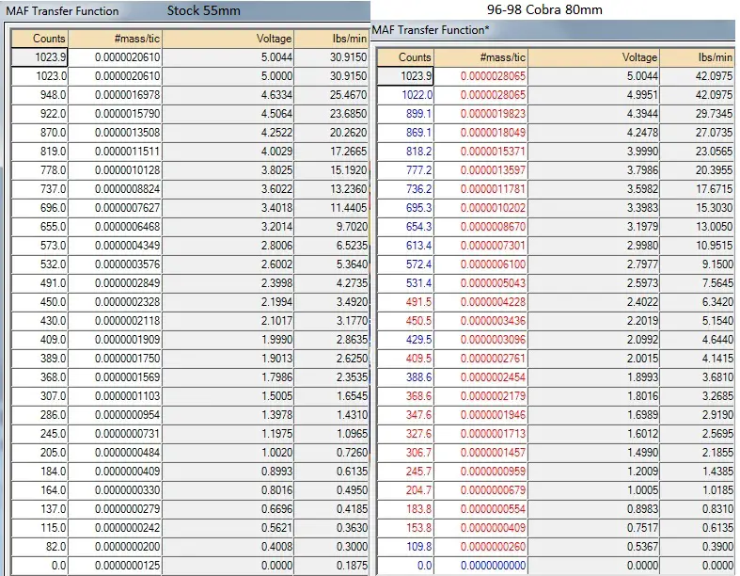Click voltage cell 3.3983
Image resolution: width=740 pixels, height=576 pixels.
click(x=593, y=208)
